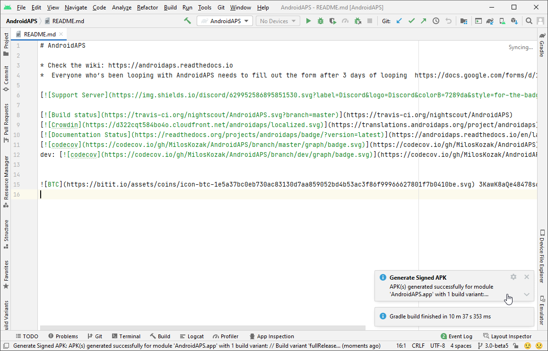The width and height of the screenshot is (548, 351).
Task: Open the Favorites tool window
Action: (x=6, y=274)
